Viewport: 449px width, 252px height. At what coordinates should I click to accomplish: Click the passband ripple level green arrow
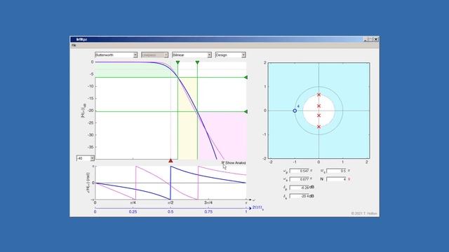click(246, 78)
